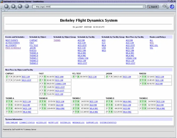The image size is (177, 138).
Task: Stop loading with the Stop icon
Action: [x=27, y=6]
